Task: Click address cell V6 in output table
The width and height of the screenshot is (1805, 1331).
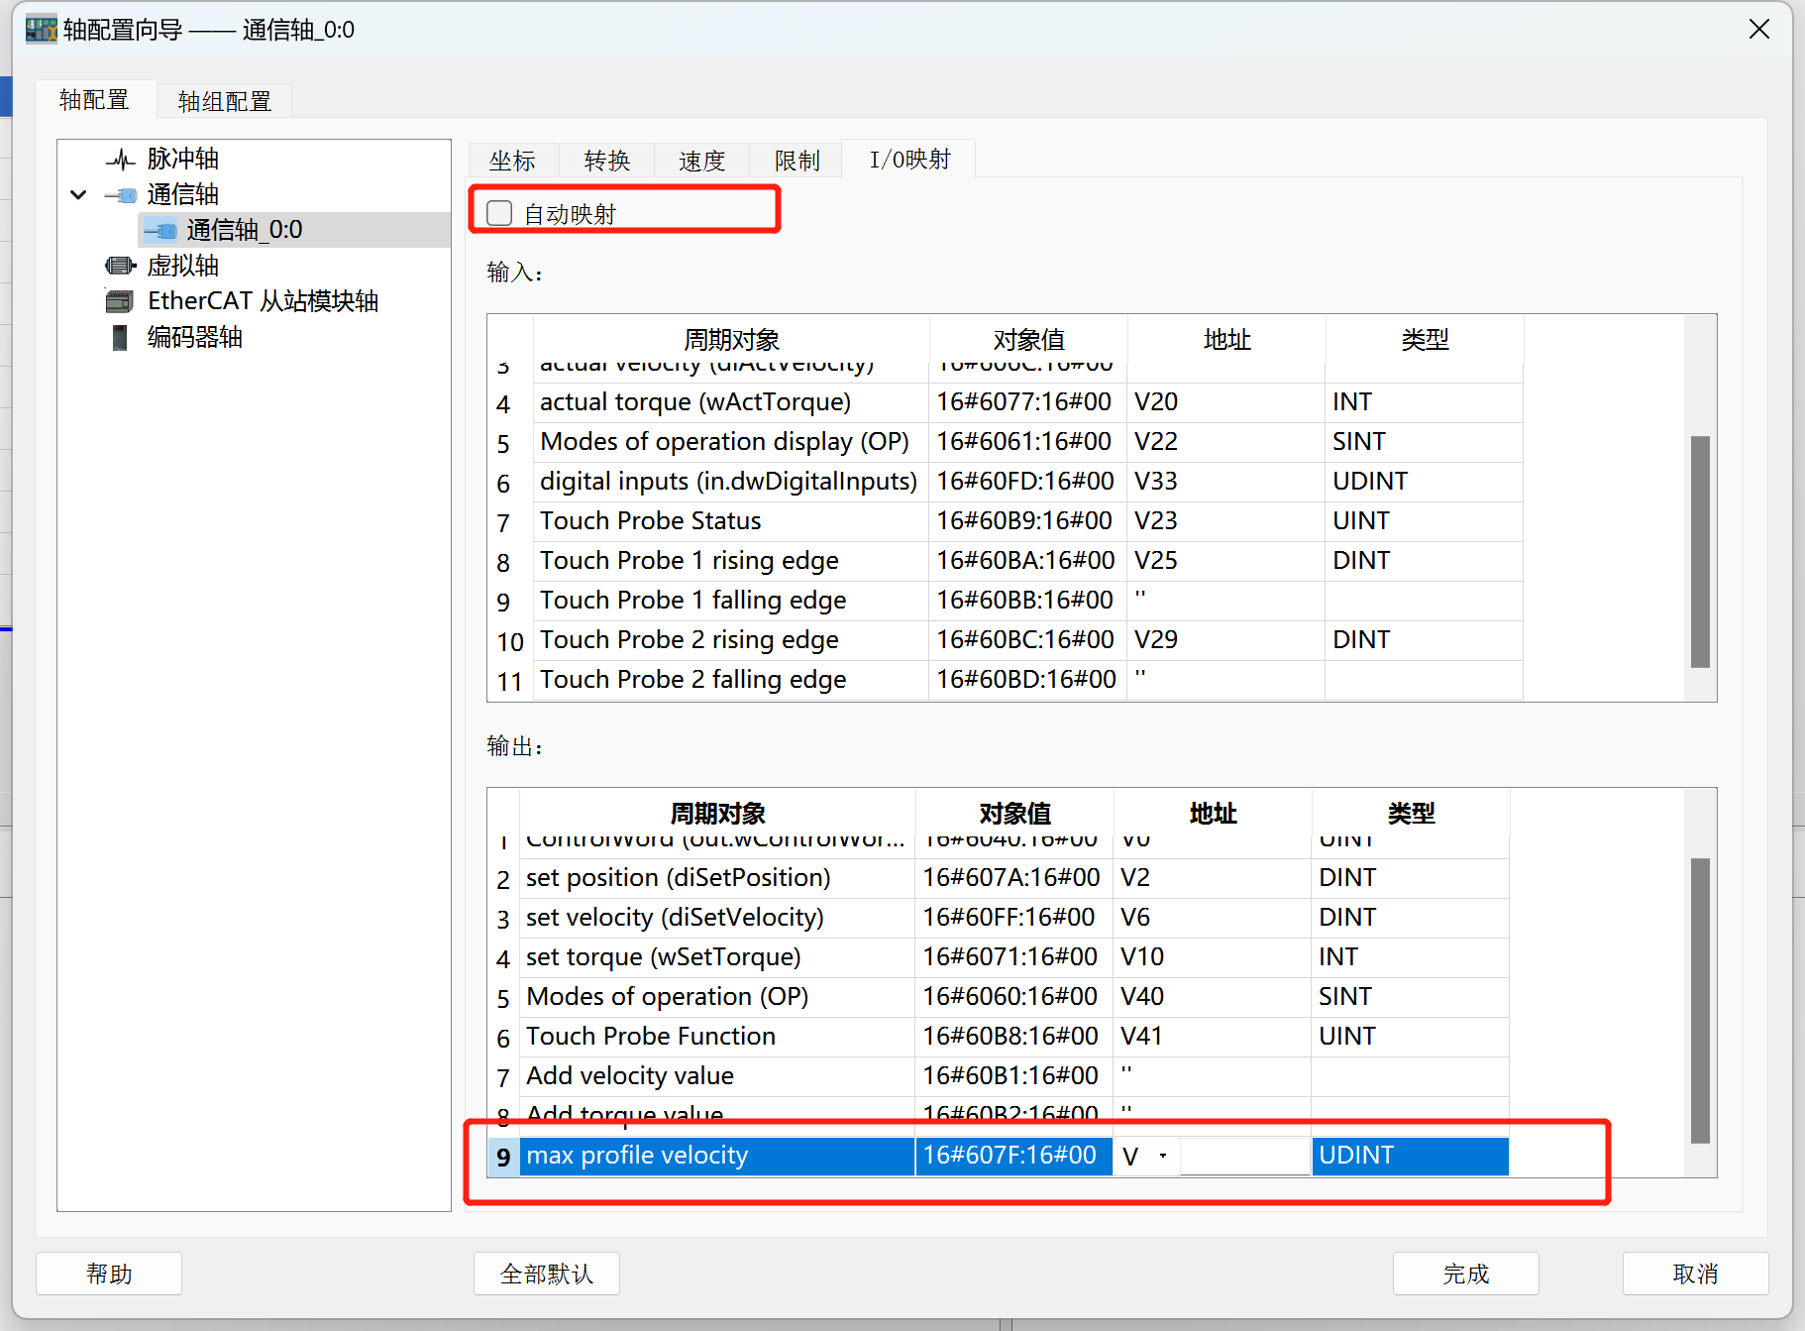Action: click(x=1212, y=918)
